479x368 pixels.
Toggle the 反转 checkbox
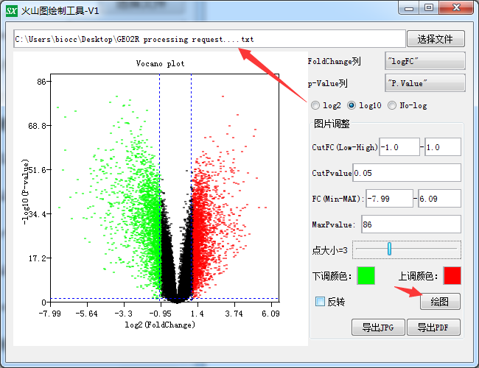click(320, 301)
